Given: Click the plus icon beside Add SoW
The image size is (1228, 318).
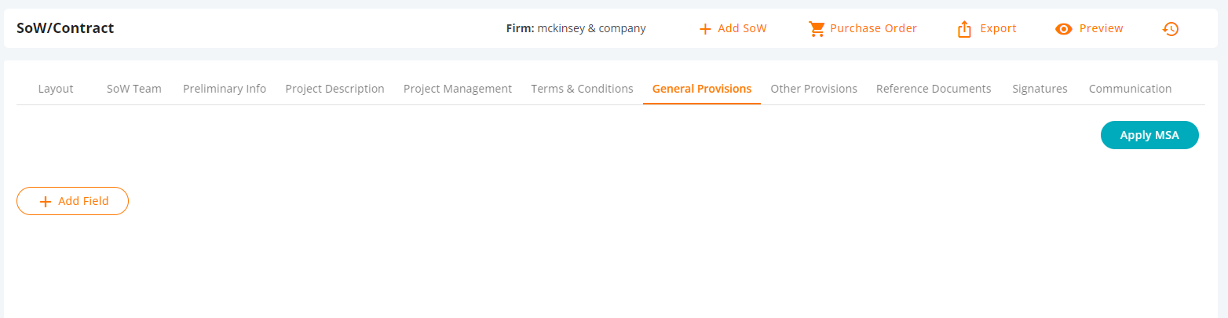Looking at the screenshot, I should click(705, 29).
